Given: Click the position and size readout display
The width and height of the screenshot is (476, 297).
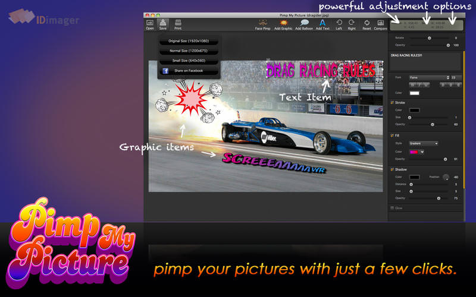Looking at the screenshot, I should 427,25.
